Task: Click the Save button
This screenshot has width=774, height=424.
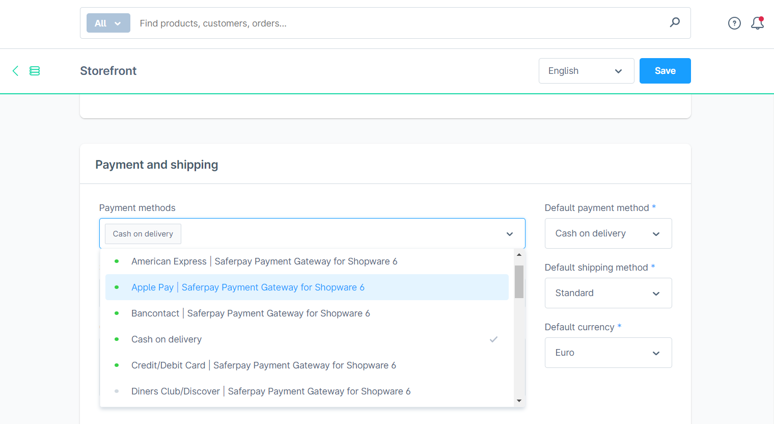Action: [665, 71]
